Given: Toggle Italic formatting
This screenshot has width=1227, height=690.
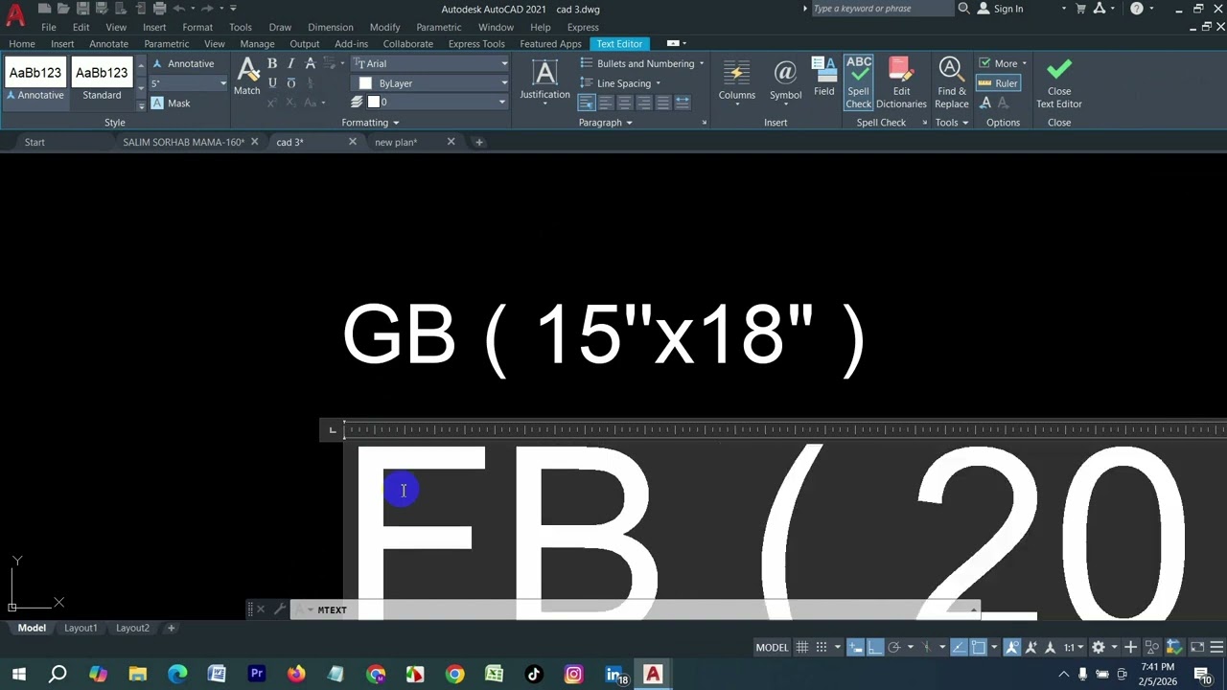Looking at the screenshot, I should 291,64.
